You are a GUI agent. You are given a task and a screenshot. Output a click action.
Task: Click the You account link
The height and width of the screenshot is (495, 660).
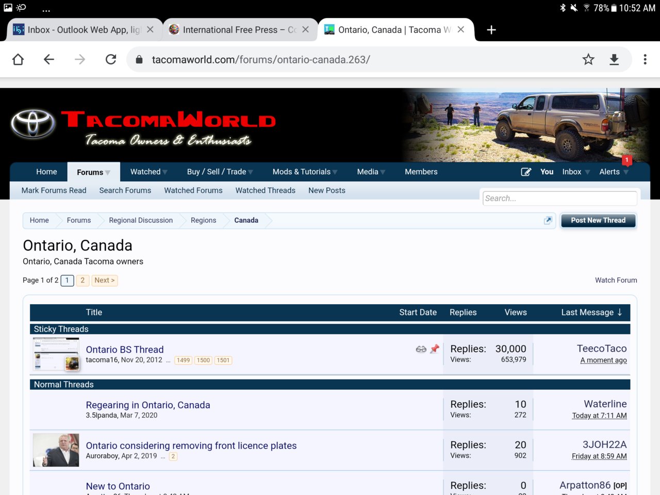(547, 172)
